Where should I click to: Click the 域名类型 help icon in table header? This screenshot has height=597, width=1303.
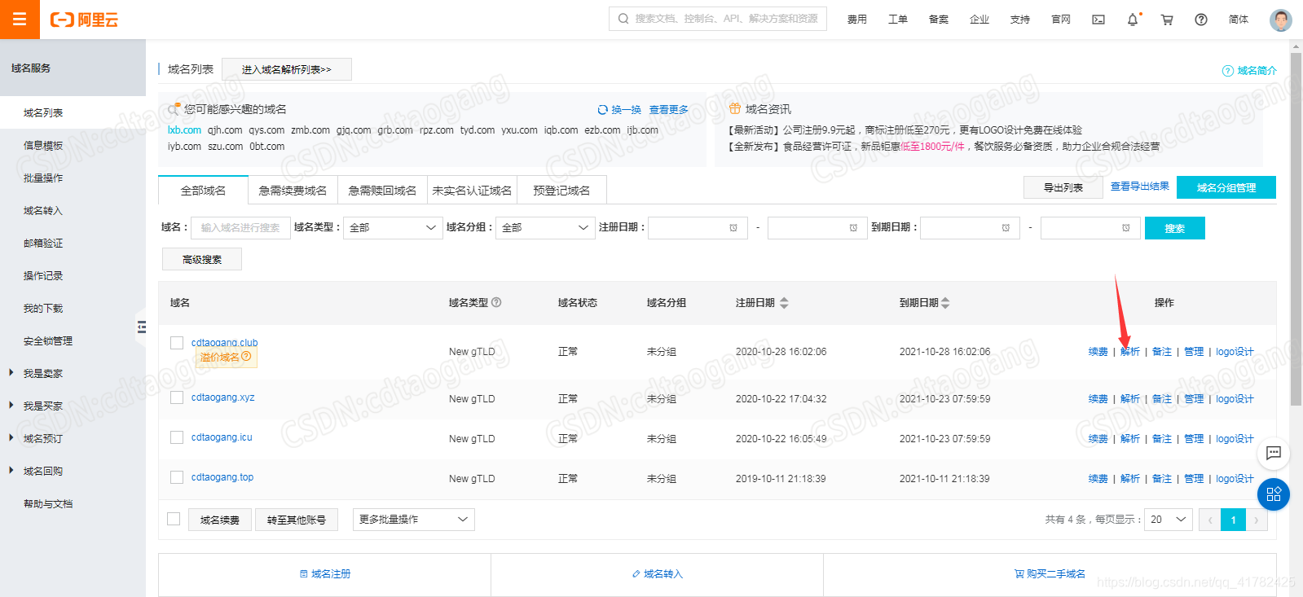pos(496,302)
